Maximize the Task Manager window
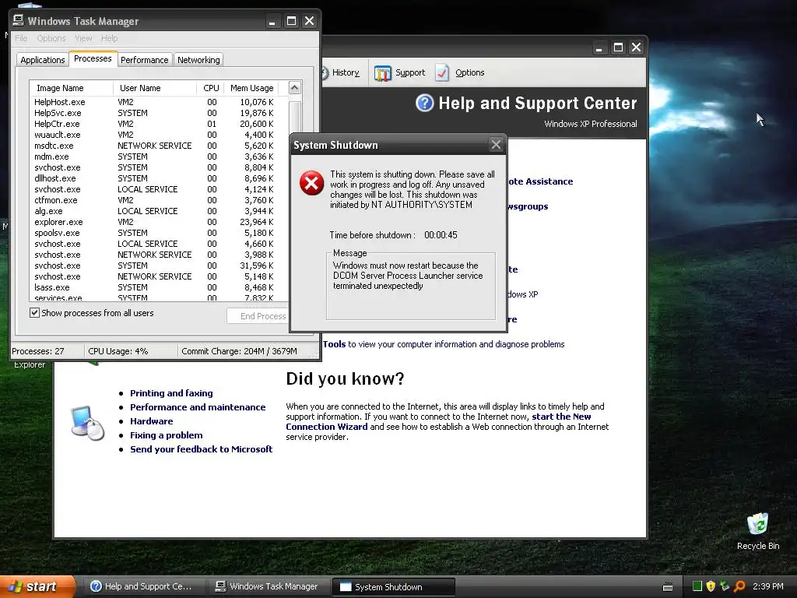The image size is (797, 598). coord(291,21)
